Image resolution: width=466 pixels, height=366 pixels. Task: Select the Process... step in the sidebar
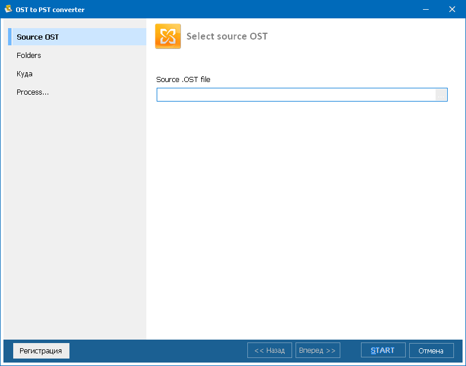point(33,92)
